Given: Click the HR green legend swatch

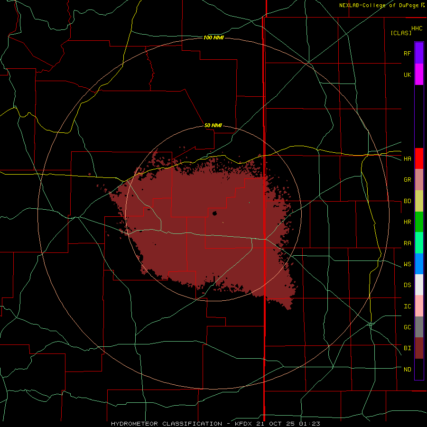Looking at the screenshot, I should tap(419, 222).
